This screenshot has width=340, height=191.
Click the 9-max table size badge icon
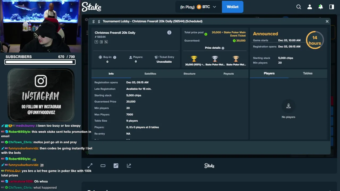(x=96, y=42)
